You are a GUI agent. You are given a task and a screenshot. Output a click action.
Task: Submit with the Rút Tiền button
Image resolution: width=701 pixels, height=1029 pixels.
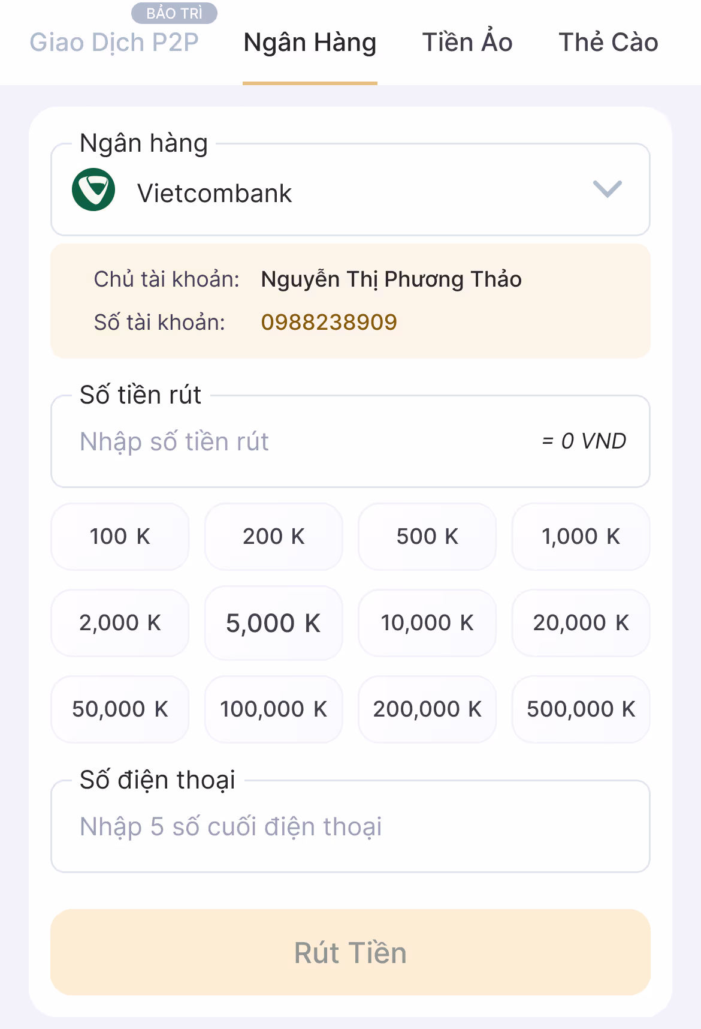click(350, 952)
